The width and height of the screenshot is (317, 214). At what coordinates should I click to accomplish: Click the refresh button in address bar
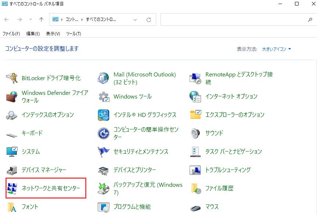tap(149, 20)
